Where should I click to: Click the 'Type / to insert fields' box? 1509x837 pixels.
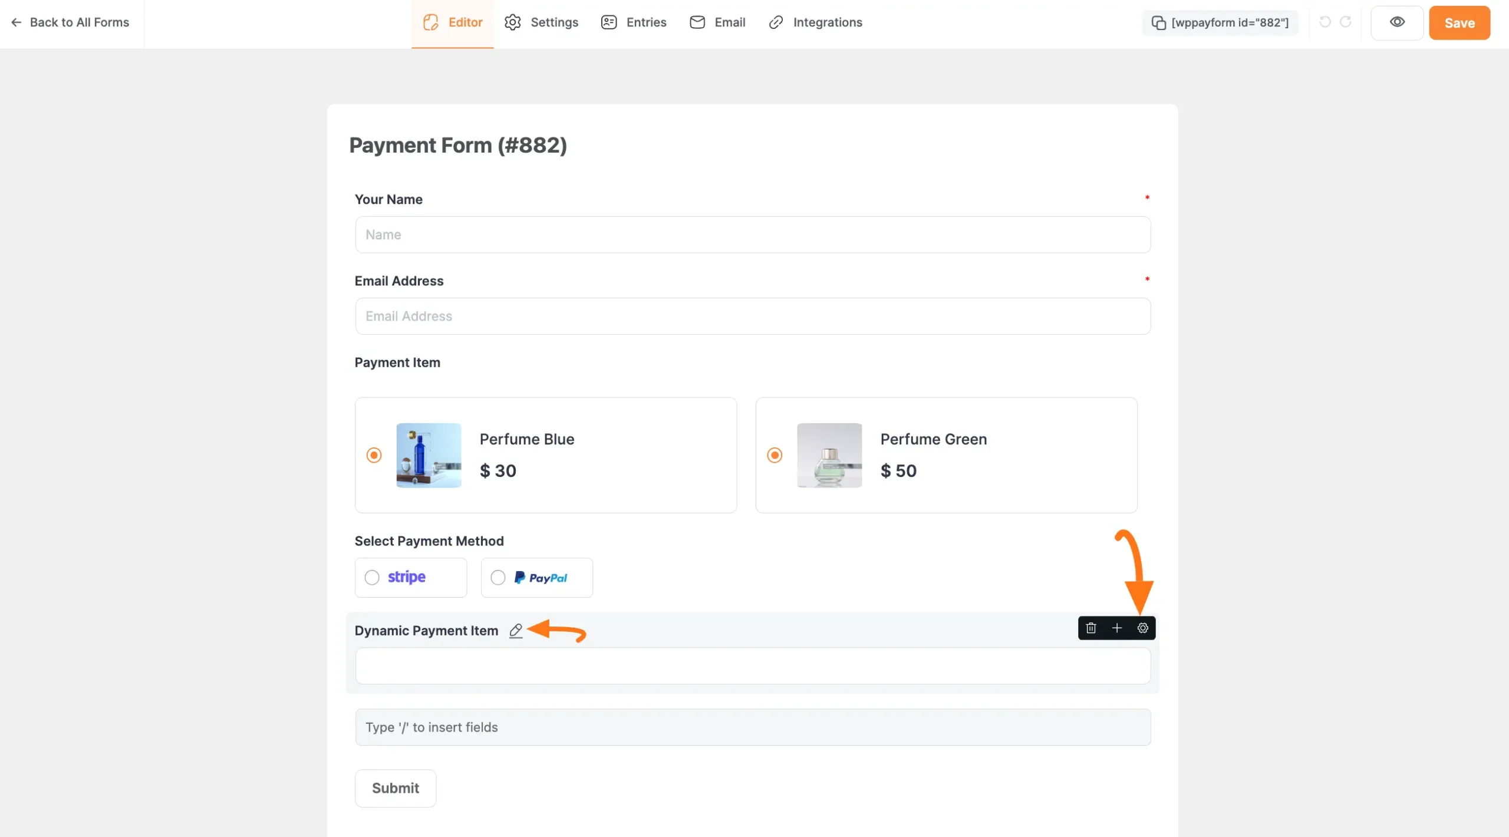(x=752, y=727)
